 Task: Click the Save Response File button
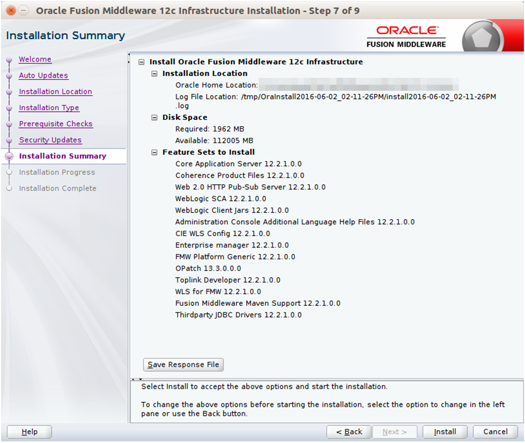click(x=183, y=364)
